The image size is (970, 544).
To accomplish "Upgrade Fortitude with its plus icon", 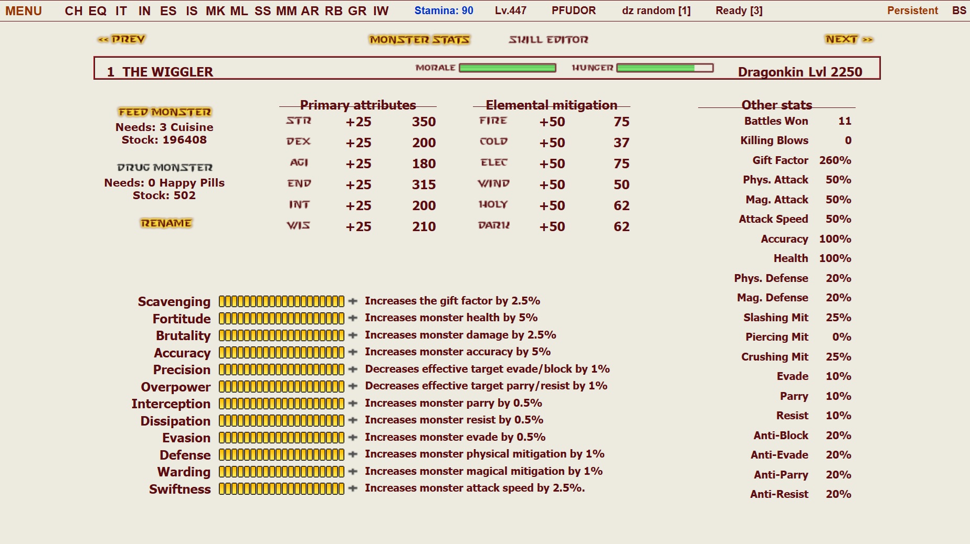I will click(353, 318).
